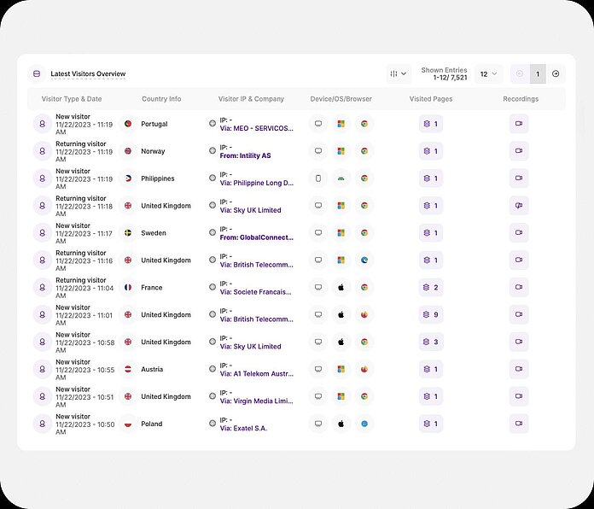Open the Philippine Long D... company link
594x509 pixels.
[x=256, y=183]
